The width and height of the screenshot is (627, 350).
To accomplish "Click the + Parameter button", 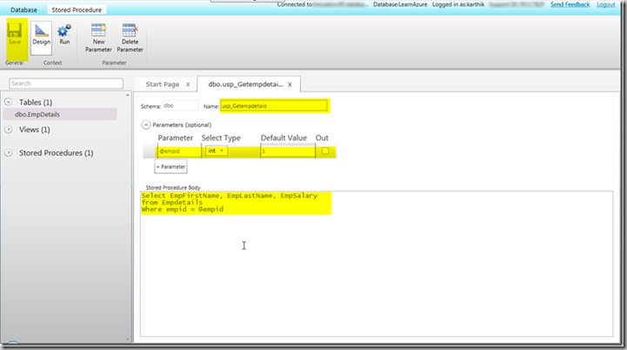I will 170,166.
